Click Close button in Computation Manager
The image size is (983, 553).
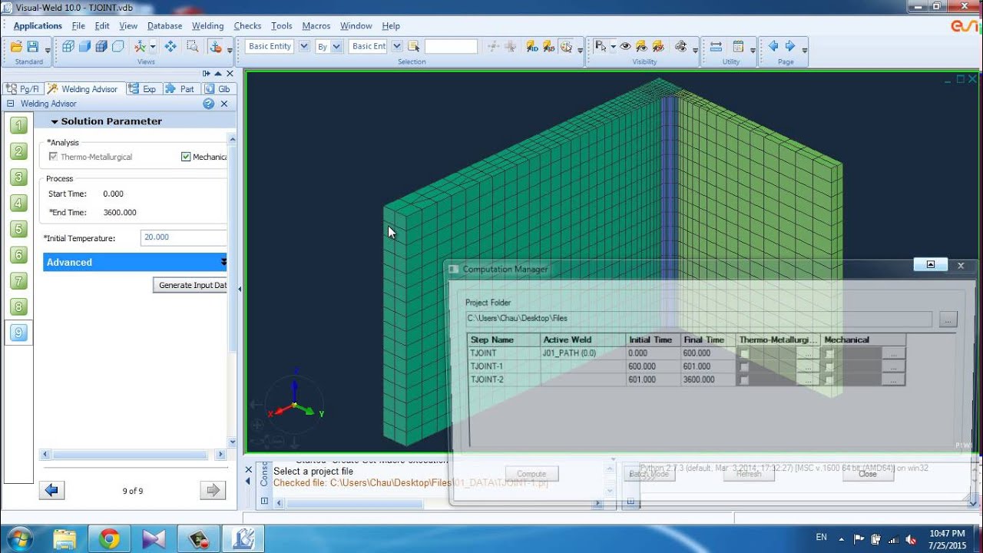(868, 474)
